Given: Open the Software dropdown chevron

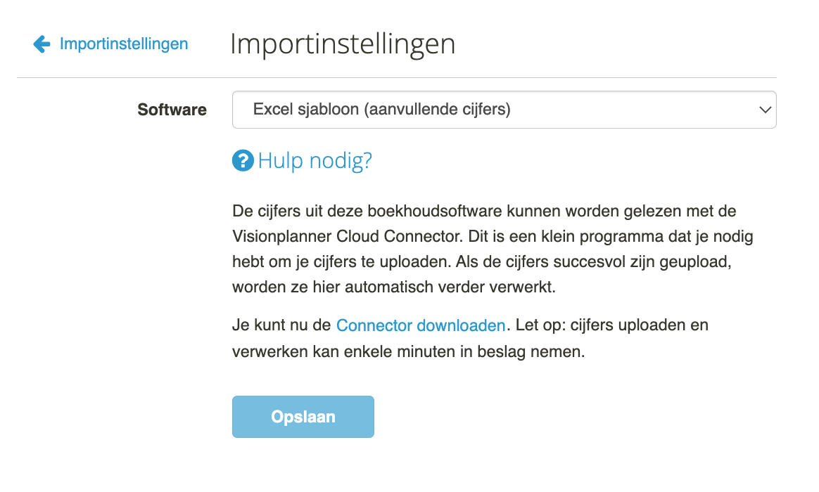Looking at the screenshot, I should [x=766, y=110].
